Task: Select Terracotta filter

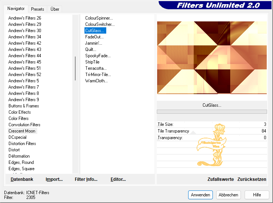Action: coord(96,68)
